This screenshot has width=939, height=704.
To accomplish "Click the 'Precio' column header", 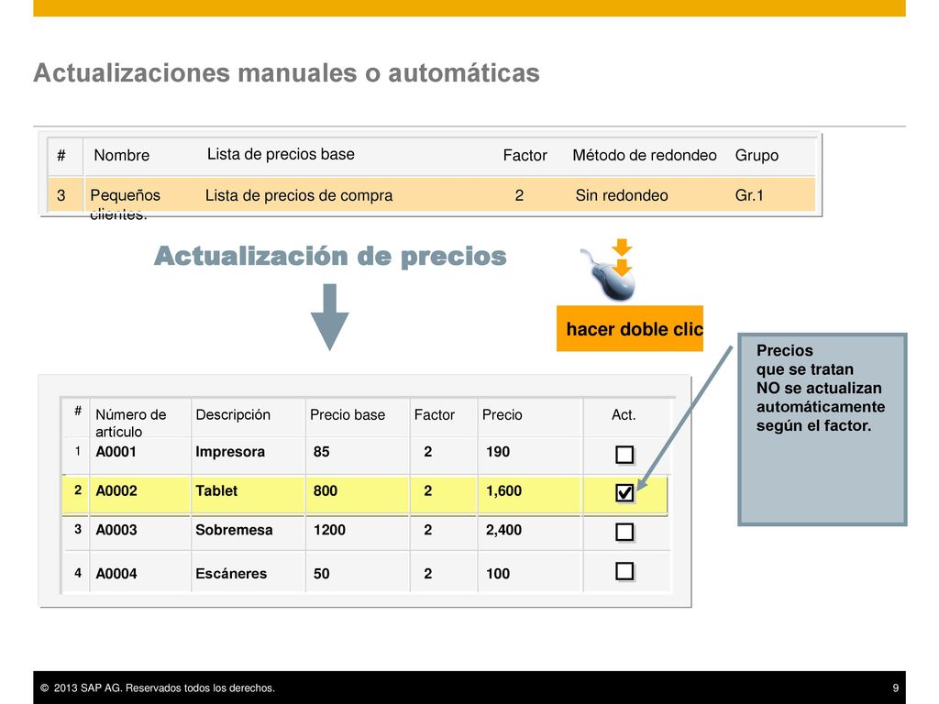I will [x=502, y=415].
